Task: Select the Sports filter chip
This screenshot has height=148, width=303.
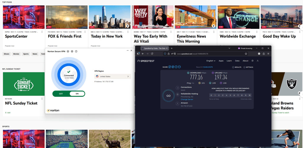Action: 26,54
